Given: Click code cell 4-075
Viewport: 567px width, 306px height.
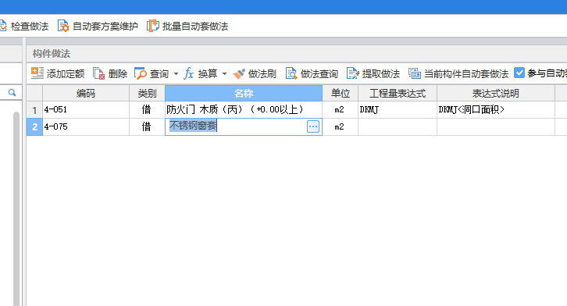Looking at the screenshot, I should click(86, 126).
